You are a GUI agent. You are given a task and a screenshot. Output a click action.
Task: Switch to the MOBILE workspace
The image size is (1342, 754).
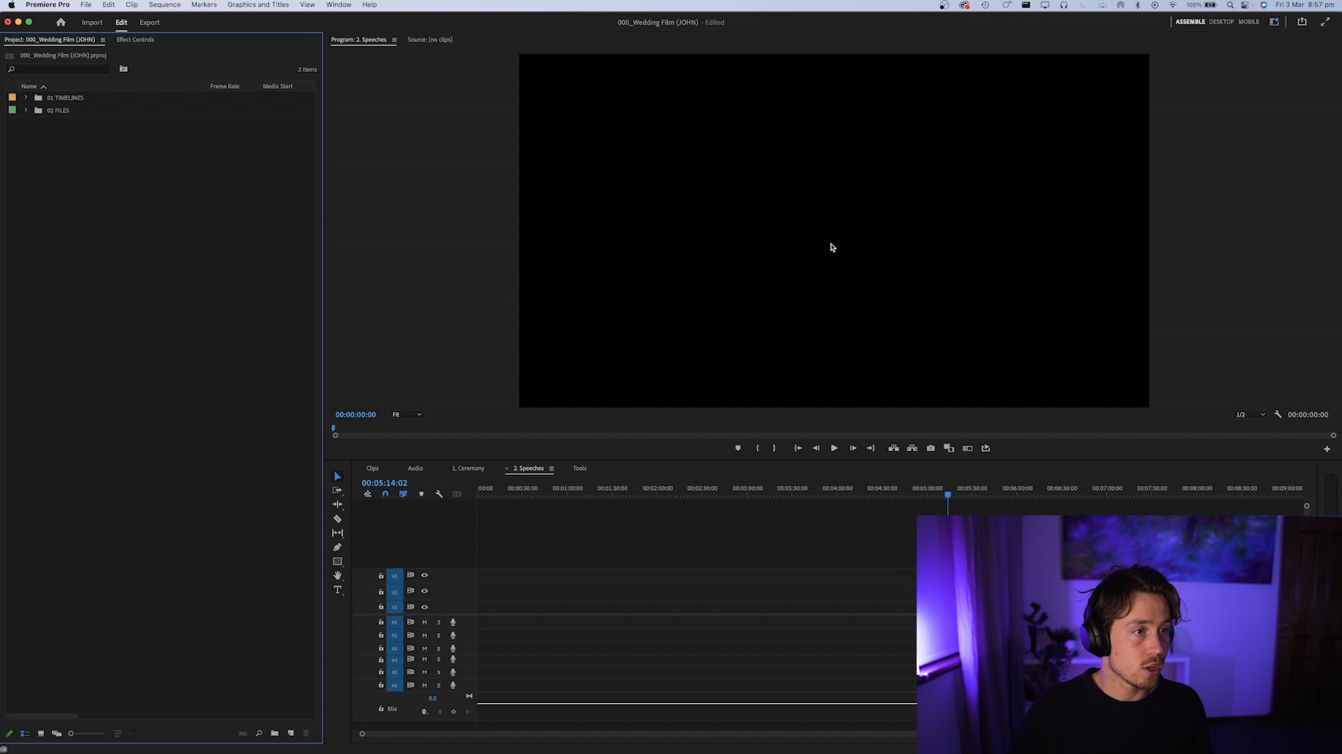[1248, 22]
